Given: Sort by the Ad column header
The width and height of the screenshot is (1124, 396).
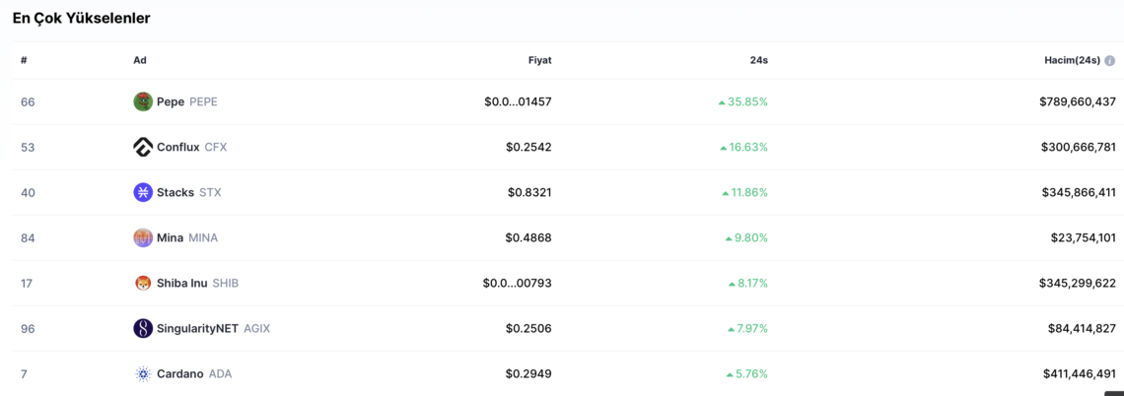Looking at the screenshot, I should [x=140, y=60].
